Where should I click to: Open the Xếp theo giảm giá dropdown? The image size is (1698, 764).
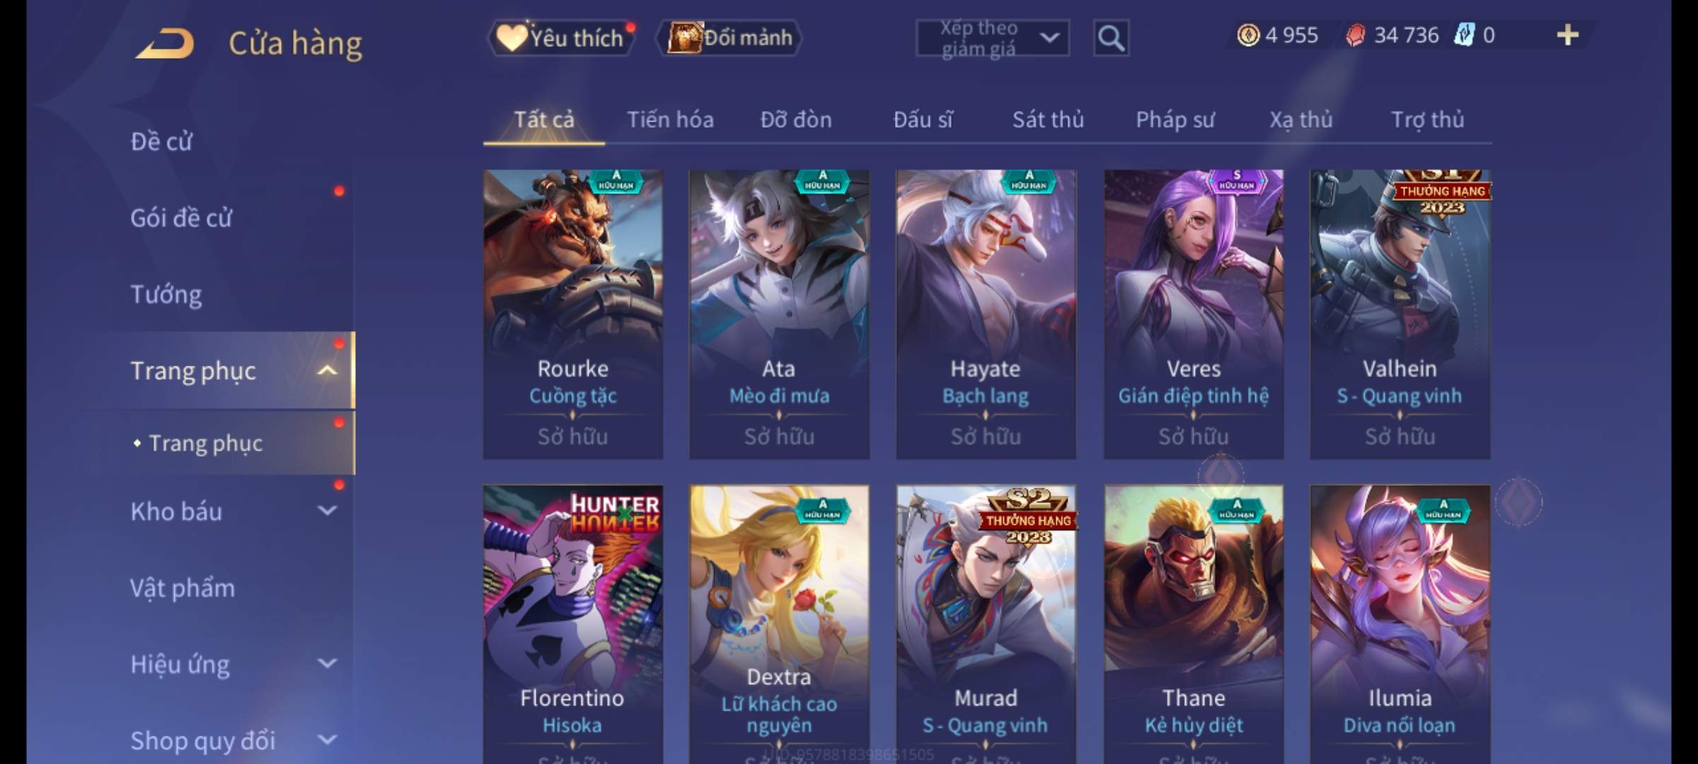click(993, 38)
